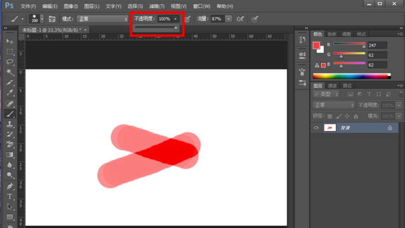Click the foreground red color swatch

coord(316,45)
